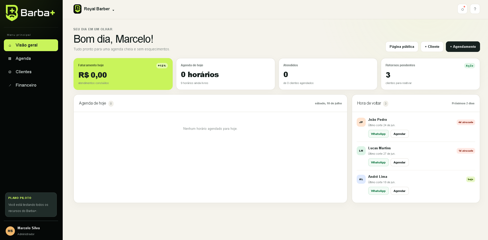The width and height of the screenshot is (488, 240).
Task: Message João Pedro via WhatsApp
Action: (x=378, y=134)
